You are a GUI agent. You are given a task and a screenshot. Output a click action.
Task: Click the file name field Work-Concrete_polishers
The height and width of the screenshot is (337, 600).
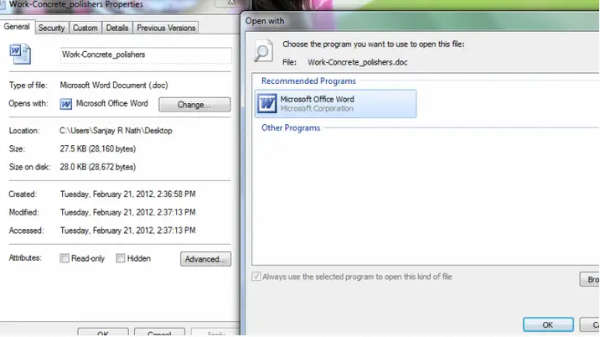point(146,54)
